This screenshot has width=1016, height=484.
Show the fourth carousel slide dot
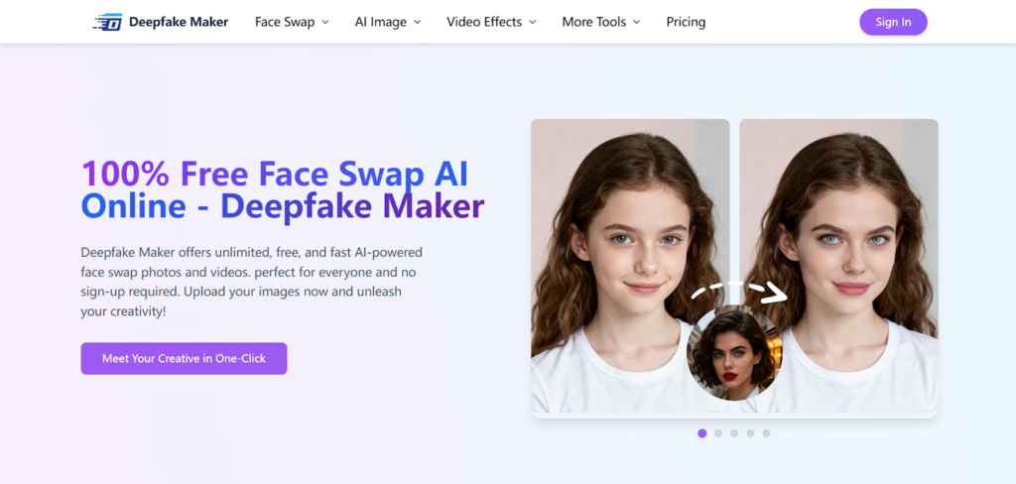pos(750,433)
